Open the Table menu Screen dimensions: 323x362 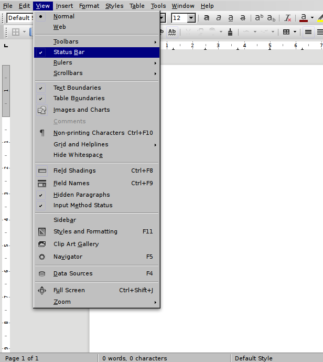pos(137,6)
